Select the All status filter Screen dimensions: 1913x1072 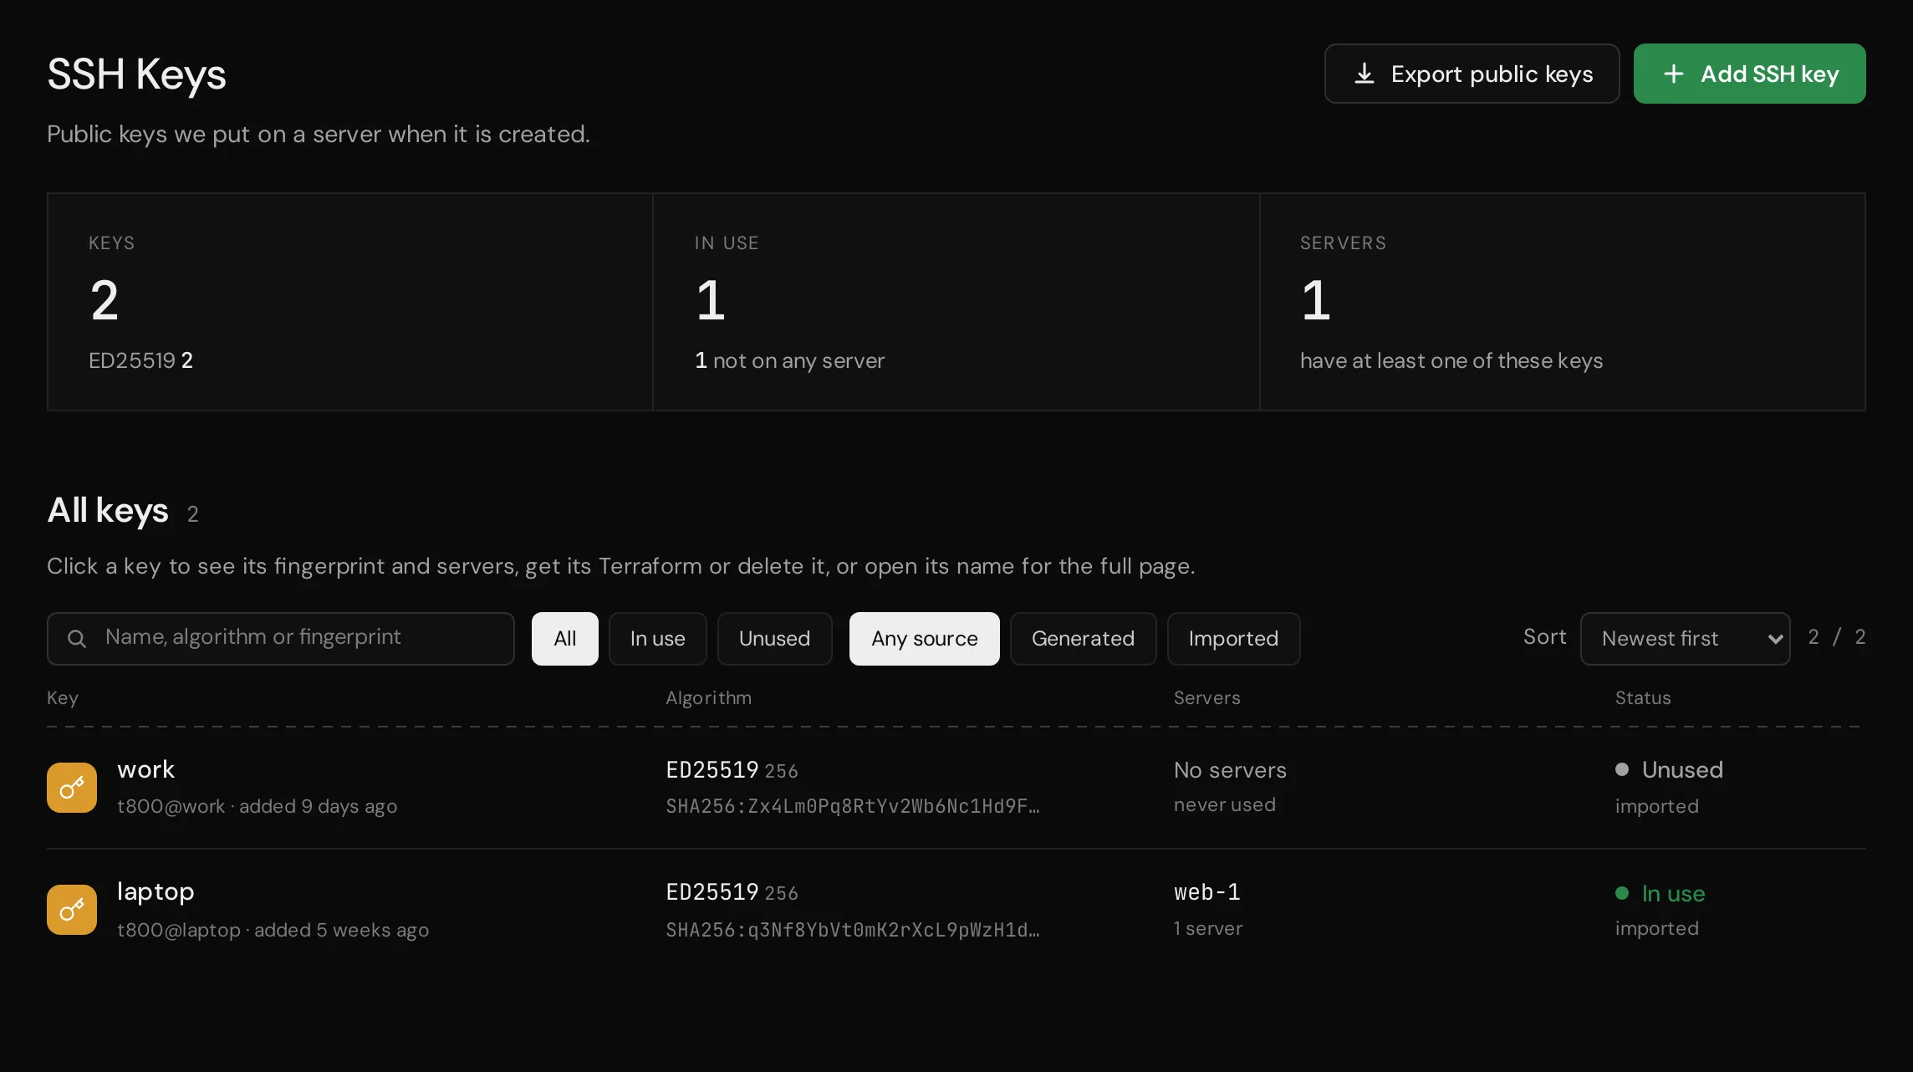pyautogui.click(x=565, y=639)
